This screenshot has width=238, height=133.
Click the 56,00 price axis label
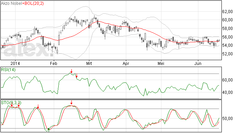227,37
